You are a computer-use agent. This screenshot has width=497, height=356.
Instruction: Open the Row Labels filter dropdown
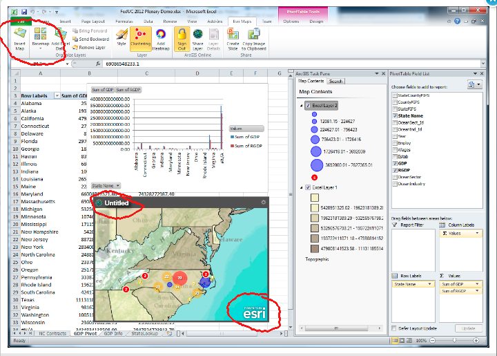point(57,95)
